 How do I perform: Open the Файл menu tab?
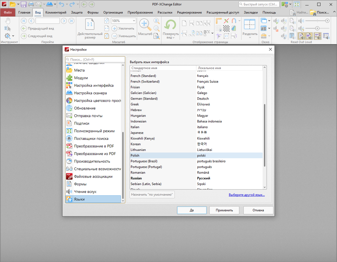8,12
